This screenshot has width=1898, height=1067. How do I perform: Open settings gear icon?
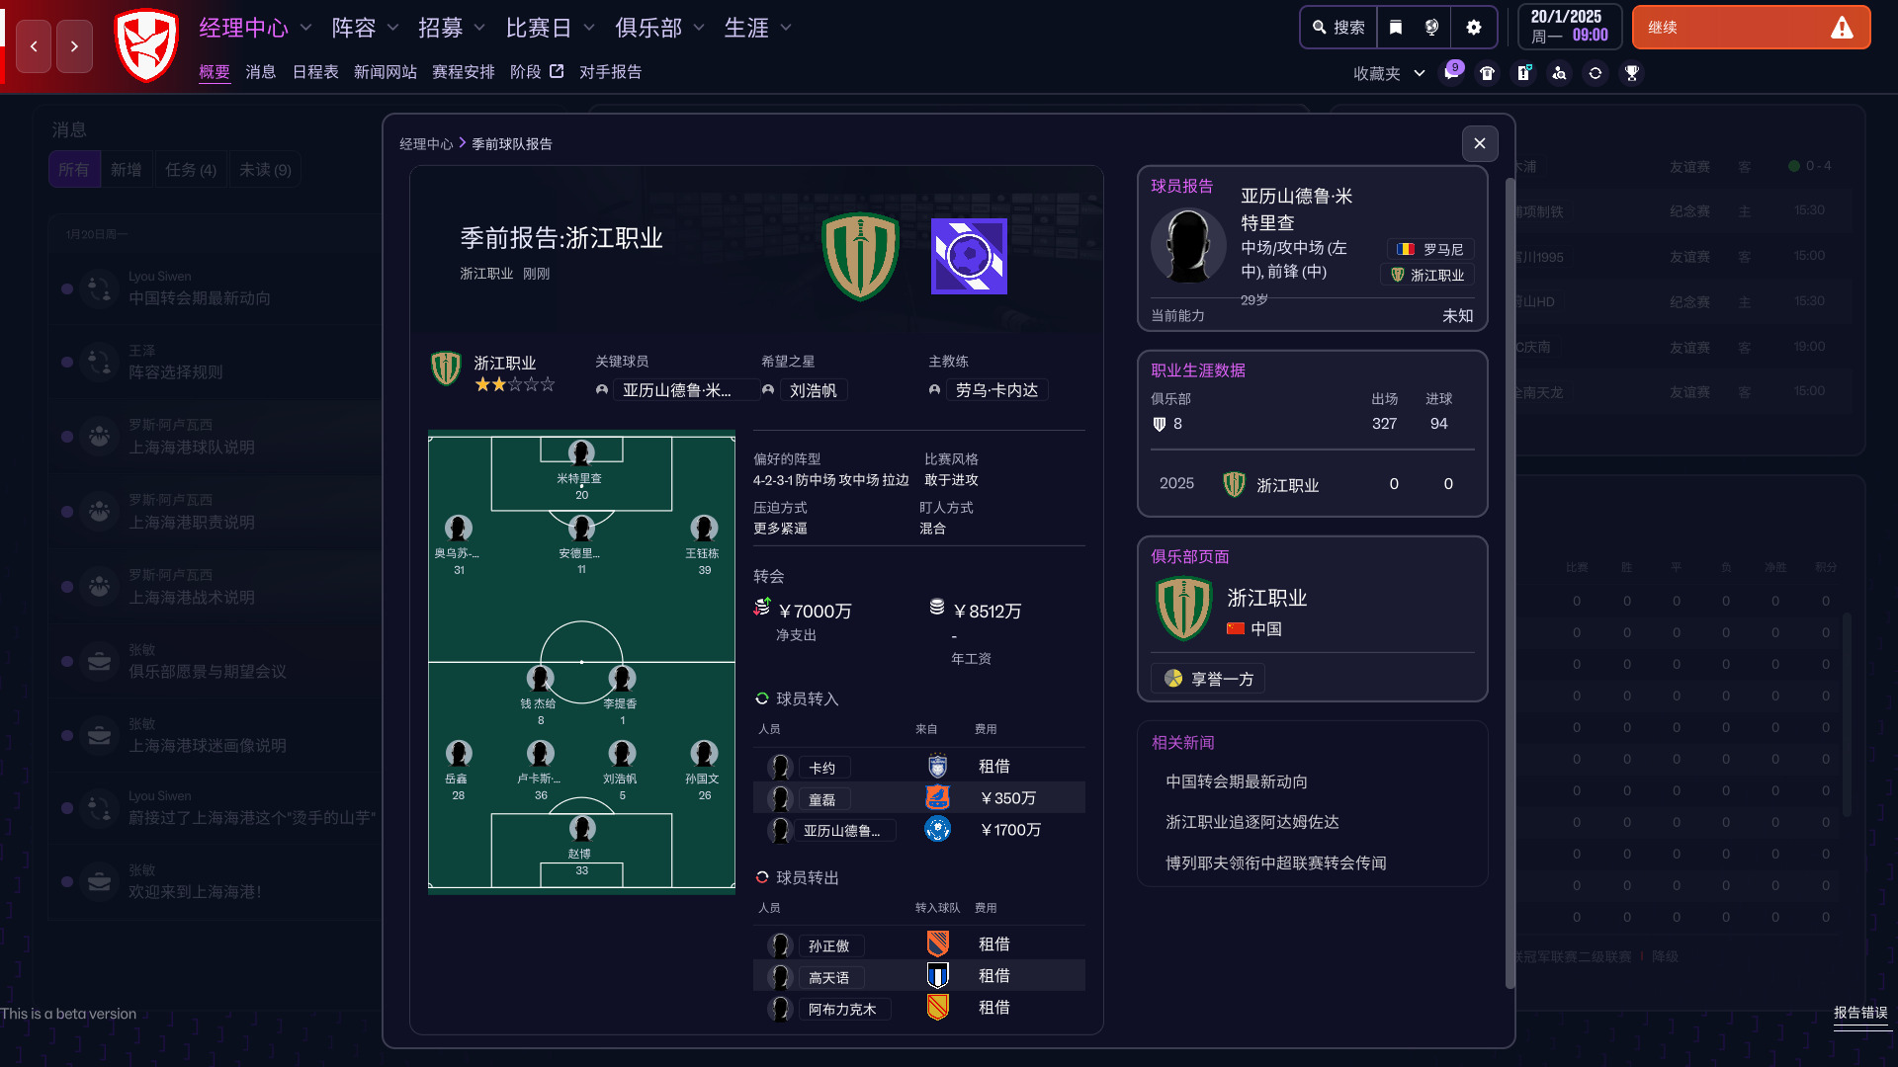pos(1474,28)
